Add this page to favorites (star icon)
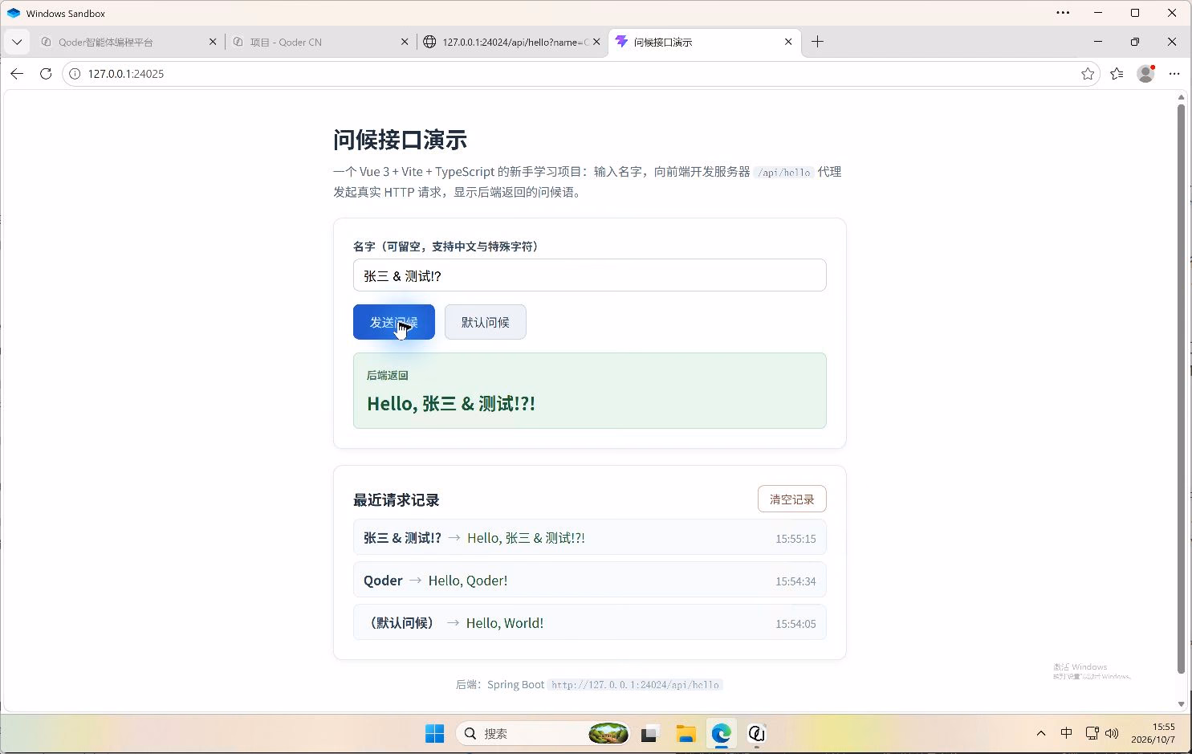The image size is (1192, 754). click(x=1088, y=74)
